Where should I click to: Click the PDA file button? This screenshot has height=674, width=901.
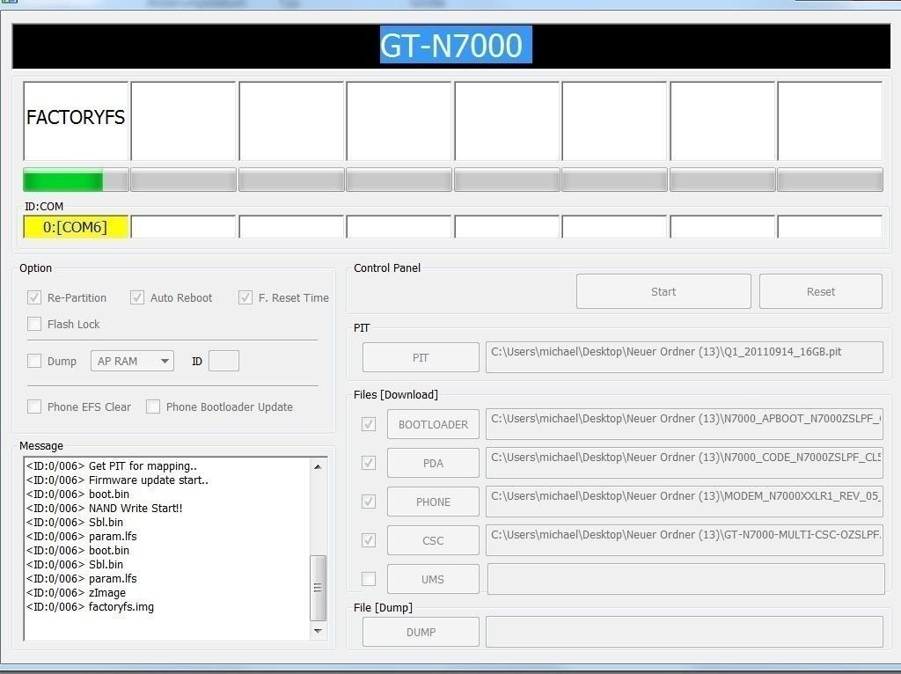point(433,463)
